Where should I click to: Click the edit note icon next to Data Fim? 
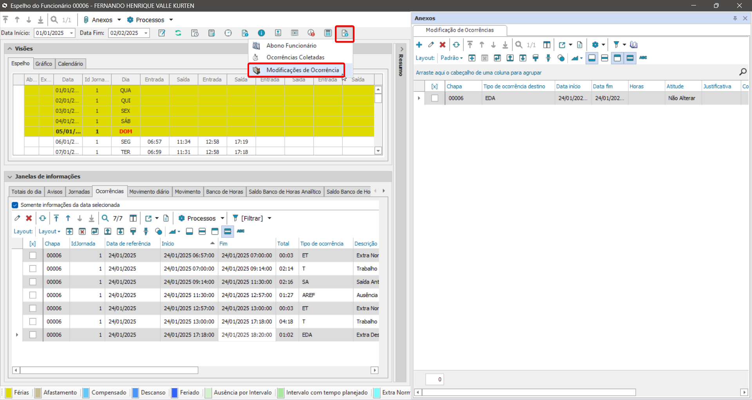coord(161,33)
